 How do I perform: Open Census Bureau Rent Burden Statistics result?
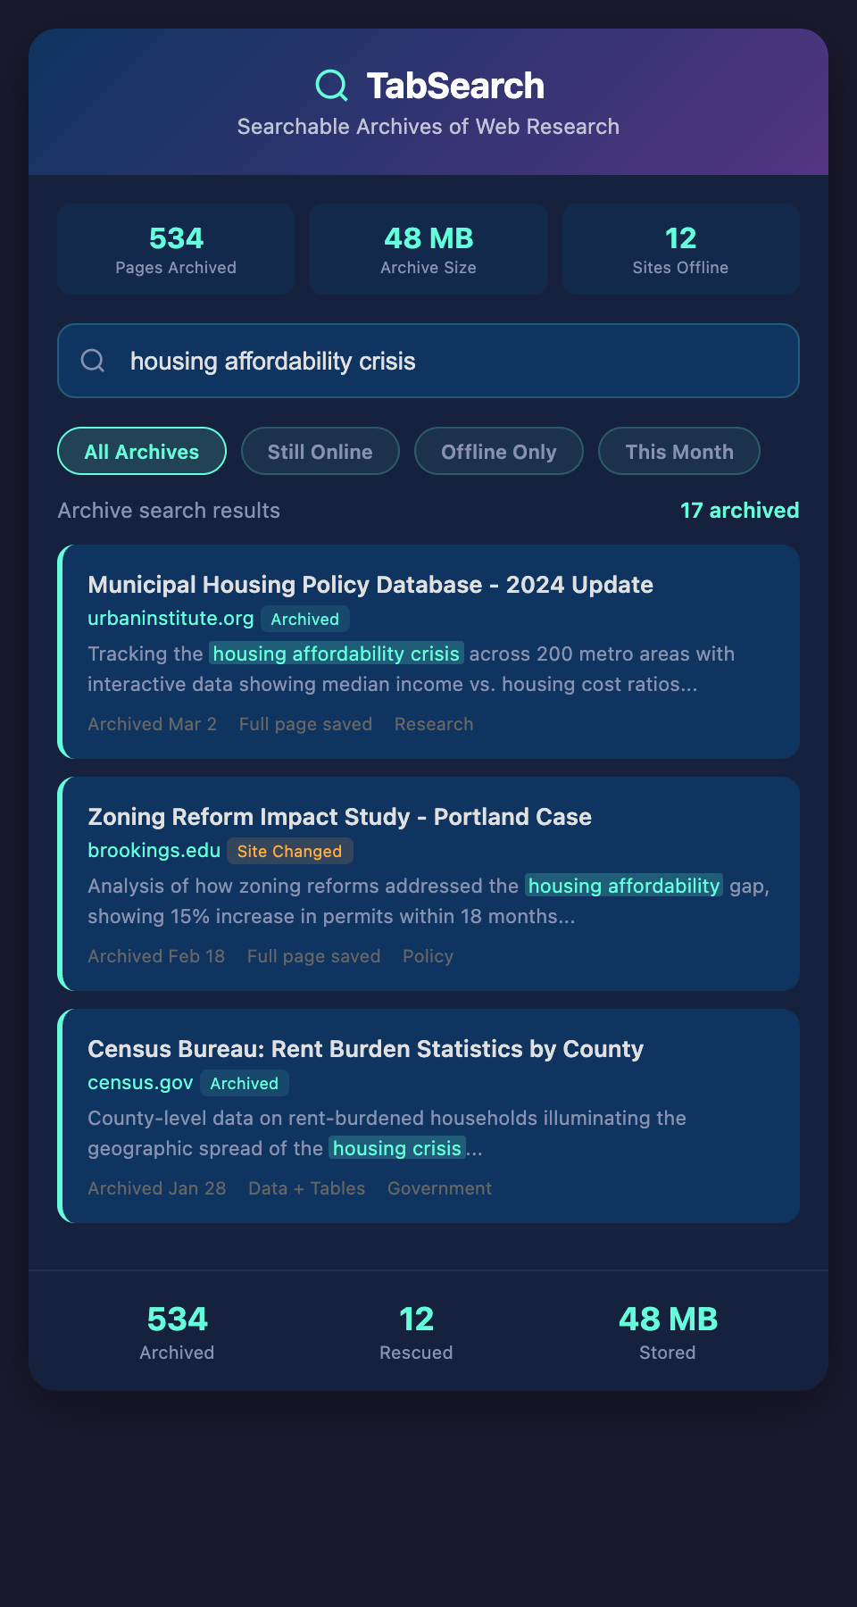pos(365,1049)
